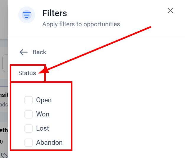Image resolution: width=185 pixels, height=158 pixels.
Task: Tick the Won status checkbox
Action: 28,114
